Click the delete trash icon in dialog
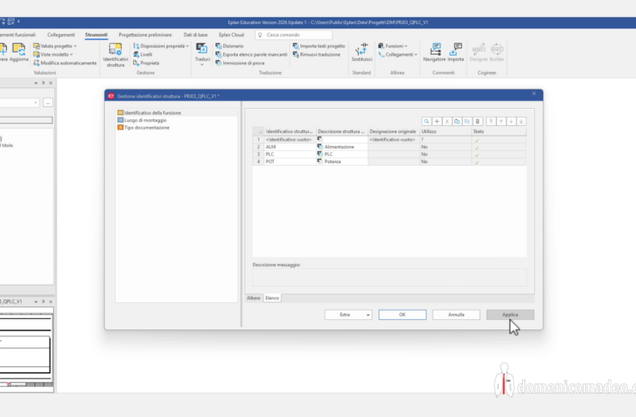 477,122
